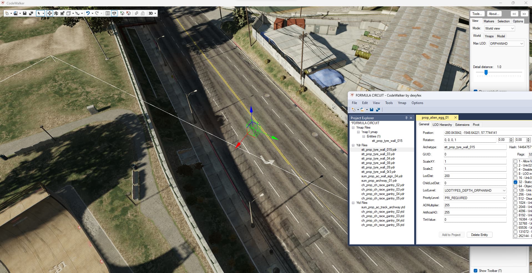Image resolution: width=532 pixels, height=273 pixels.
Task: Click the Undo arrow in main toolbar
Action: click(88, 13)
